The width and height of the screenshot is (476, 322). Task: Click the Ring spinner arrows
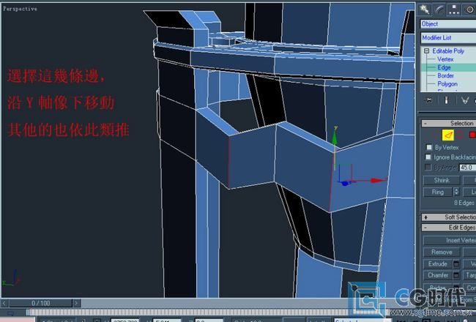456,192
